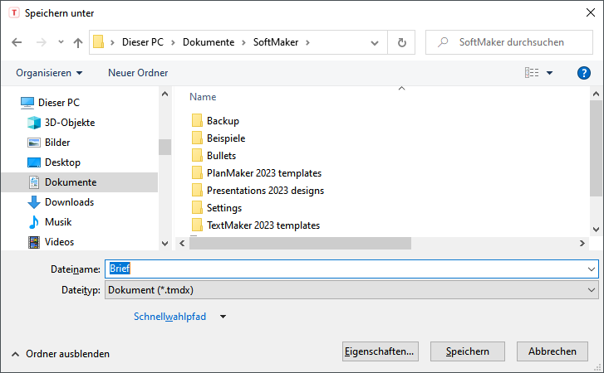Open the Dateityp combo box
Viewport: 604px width, 373px height.
tap(351, 290)
